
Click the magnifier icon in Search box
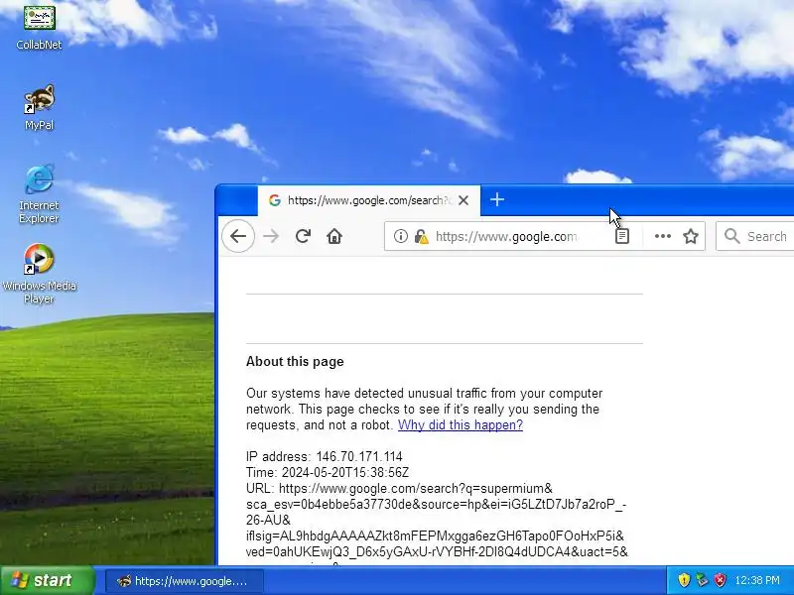pos(731,236)
